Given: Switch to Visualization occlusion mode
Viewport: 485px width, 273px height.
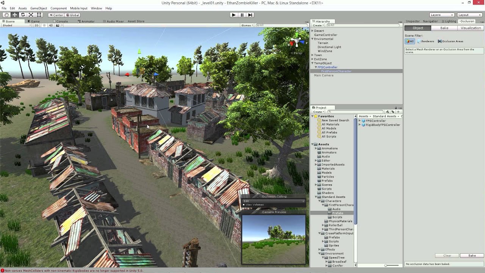Looking at the screenshot, I should click(x=471, y=28).
